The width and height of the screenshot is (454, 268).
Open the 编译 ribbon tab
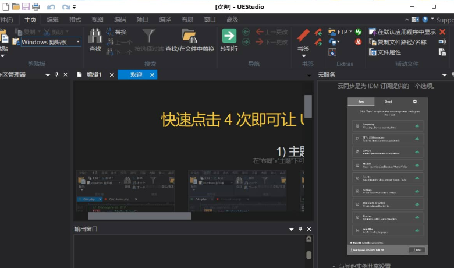point(165,20)
